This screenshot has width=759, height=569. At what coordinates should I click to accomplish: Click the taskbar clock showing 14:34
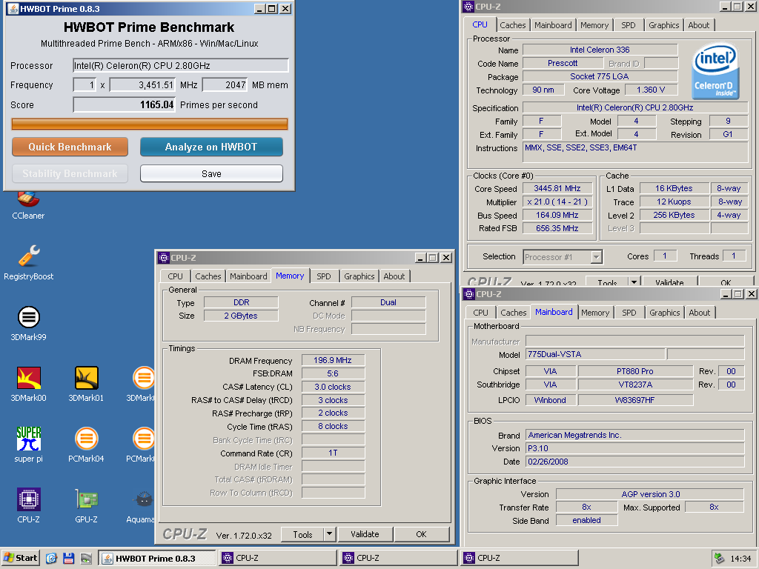click(x=740, y=559)
